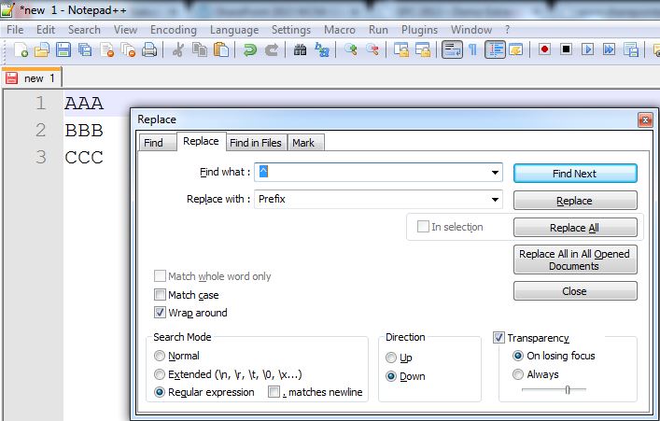Click the Close document toolbar icon
This screenshot has width=660, height=421.
coord(106,50)
